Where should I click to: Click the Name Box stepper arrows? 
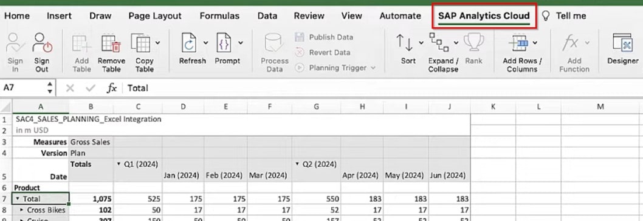[x=50, y=88]
